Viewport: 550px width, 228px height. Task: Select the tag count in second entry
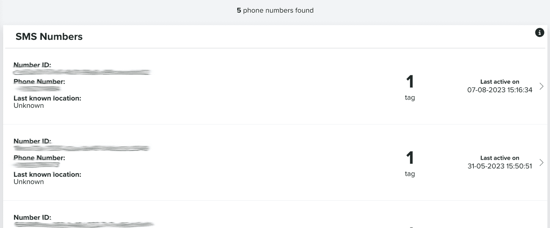(410, 158)
